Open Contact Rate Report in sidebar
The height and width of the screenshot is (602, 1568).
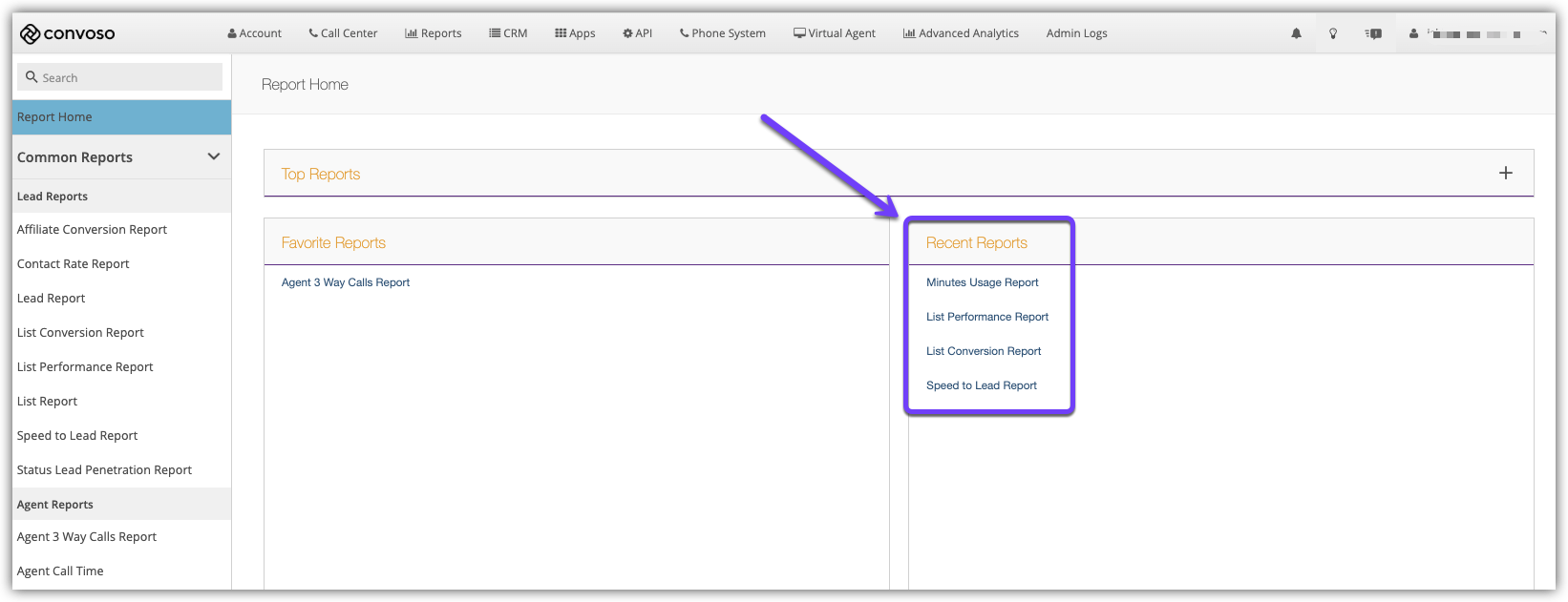(x=73, y=264)
